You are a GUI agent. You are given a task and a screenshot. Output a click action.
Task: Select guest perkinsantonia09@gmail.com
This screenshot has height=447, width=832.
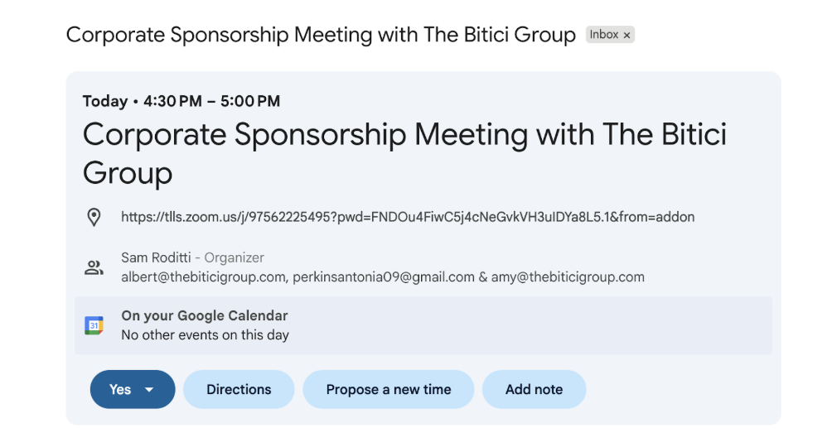point(384,277)
